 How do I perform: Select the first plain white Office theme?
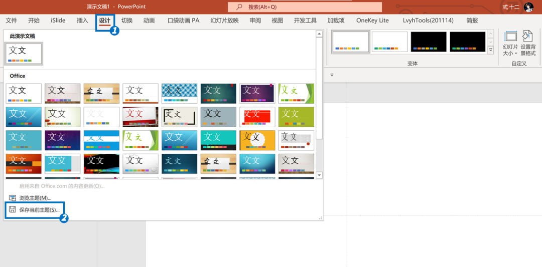pyautogui.click(x=24, y=94)
